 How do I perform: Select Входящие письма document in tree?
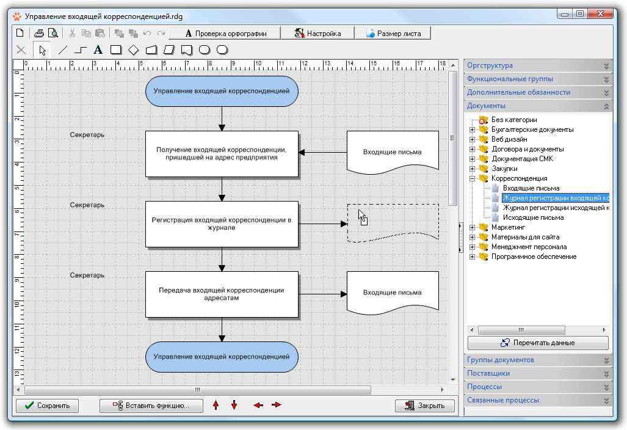[x=531, y=188]
